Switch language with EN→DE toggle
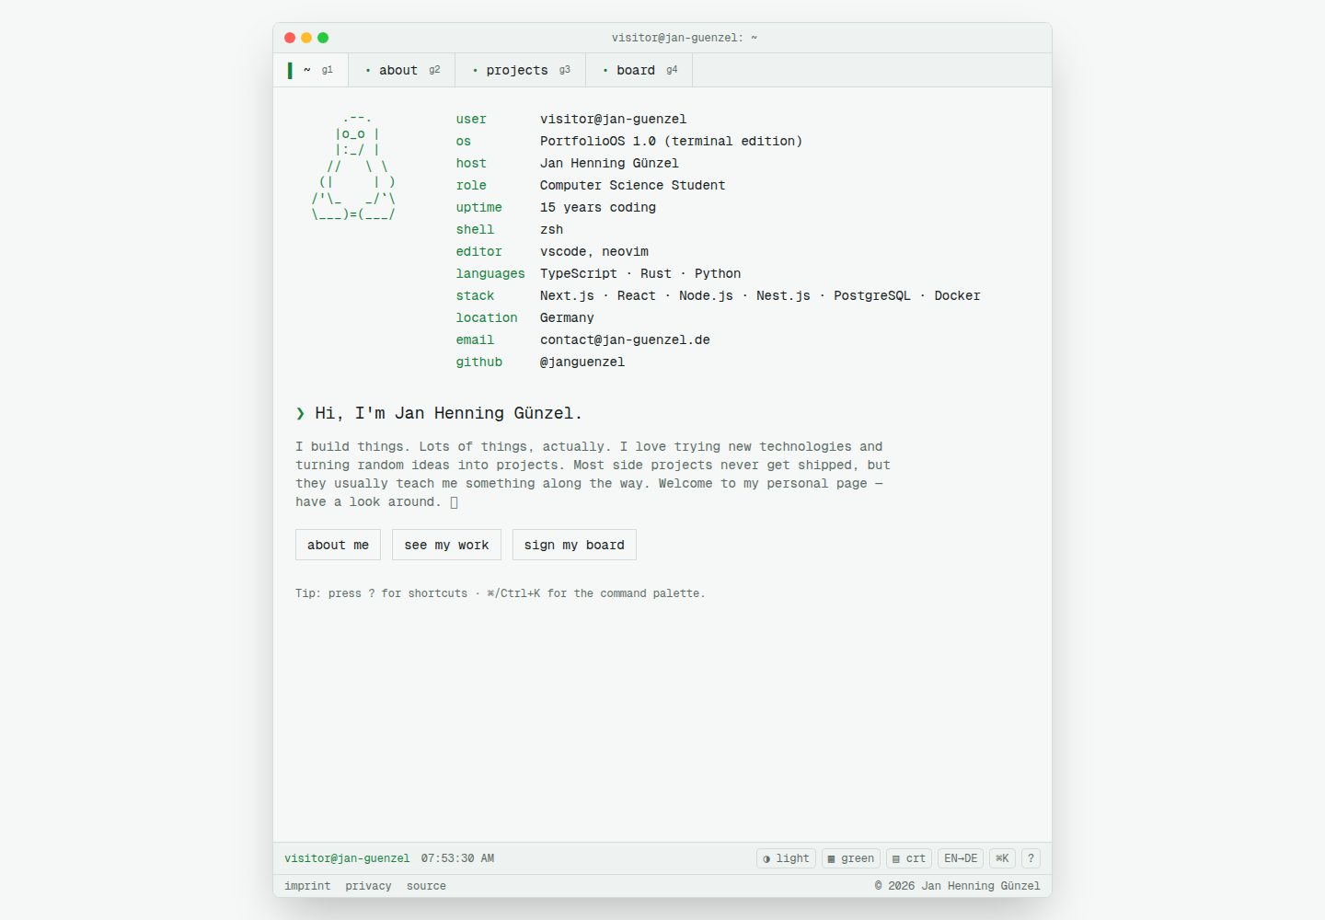This screenshot has height=920, width=1325. point(961,858)
